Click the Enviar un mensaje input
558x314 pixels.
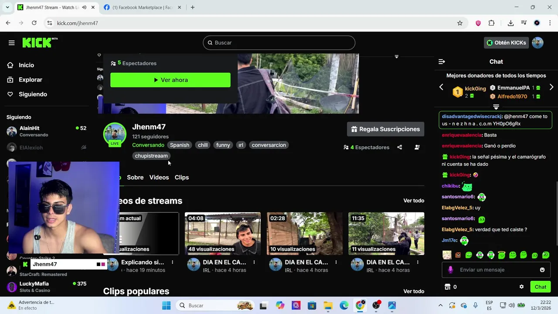pyautogui.click(x=497, y=270)
